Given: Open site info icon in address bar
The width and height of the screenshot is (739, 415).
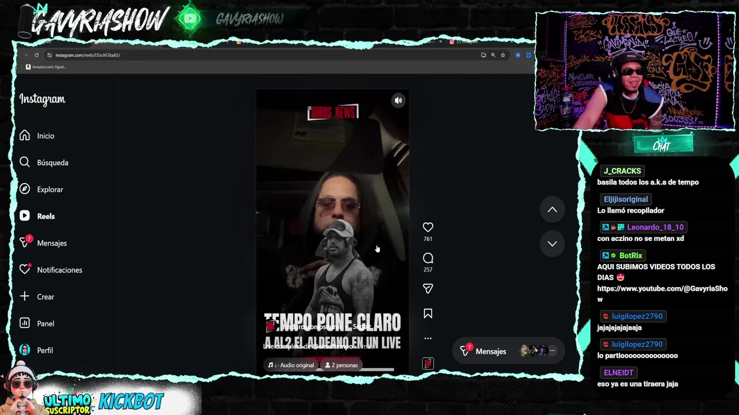Looking at the screenshot, I should (49, 55).
